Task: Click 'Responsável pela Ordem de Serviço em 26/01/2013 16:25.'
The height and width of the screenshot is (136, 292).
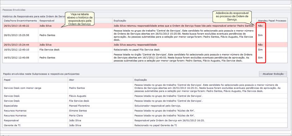Action: [169, 120]
